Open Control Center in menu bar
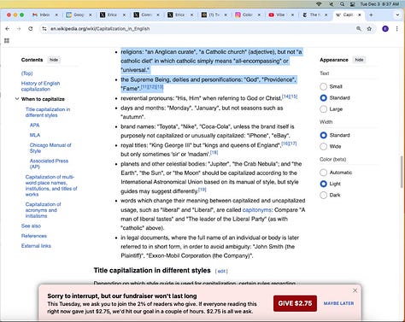 tap(353, 4)
